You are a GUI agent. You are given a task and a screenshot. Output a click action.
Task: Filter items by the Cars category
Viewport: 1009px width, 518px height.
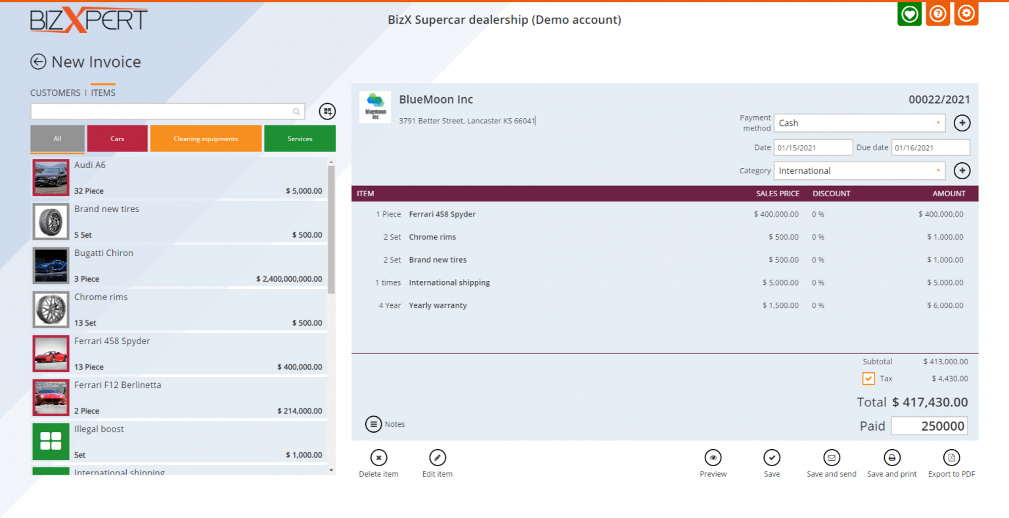click(117, 139)
